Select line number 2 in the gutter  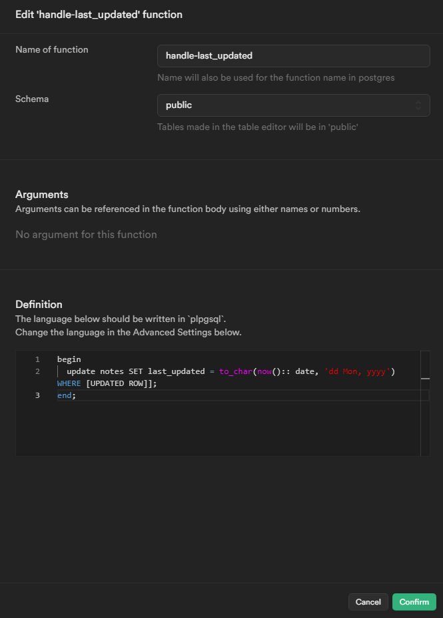click(38, 371)
